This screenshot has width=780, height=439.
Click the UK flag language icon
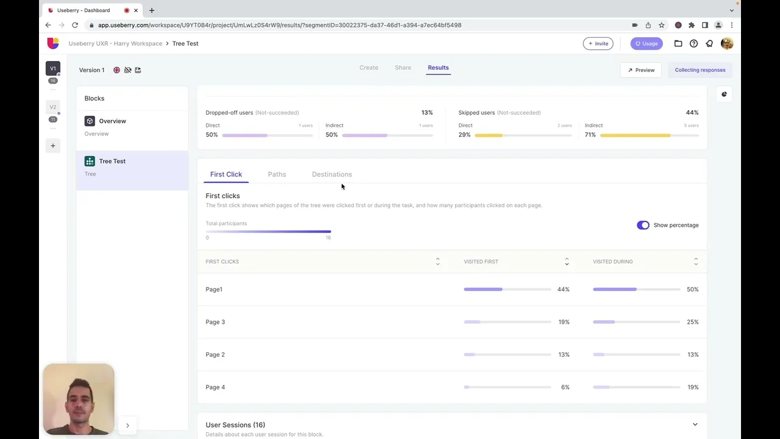point(116,70)
